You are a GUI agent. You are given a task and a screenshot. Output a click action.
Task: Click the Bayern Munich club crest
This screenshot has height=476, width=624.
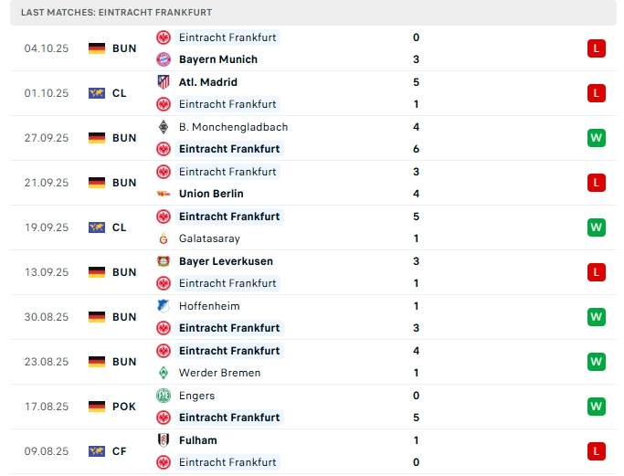(x=164, y=59)
